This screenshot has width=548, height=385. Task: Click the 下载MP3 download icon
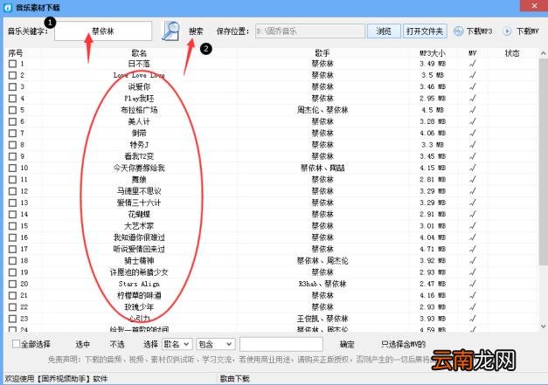(459, 31)
